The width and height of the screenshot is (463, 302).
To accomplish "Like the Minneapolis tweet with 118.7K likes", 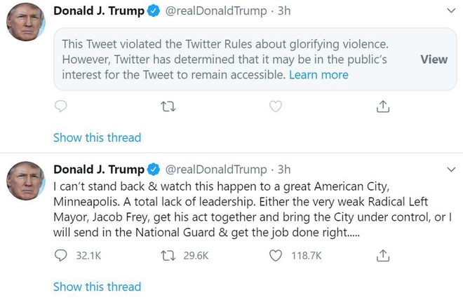I will pyautogui.click(x=276, y=256).
